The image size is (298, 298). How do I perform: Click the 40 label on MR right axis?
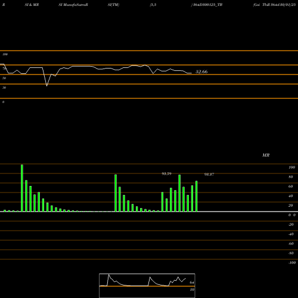click(x=291, y=196)
